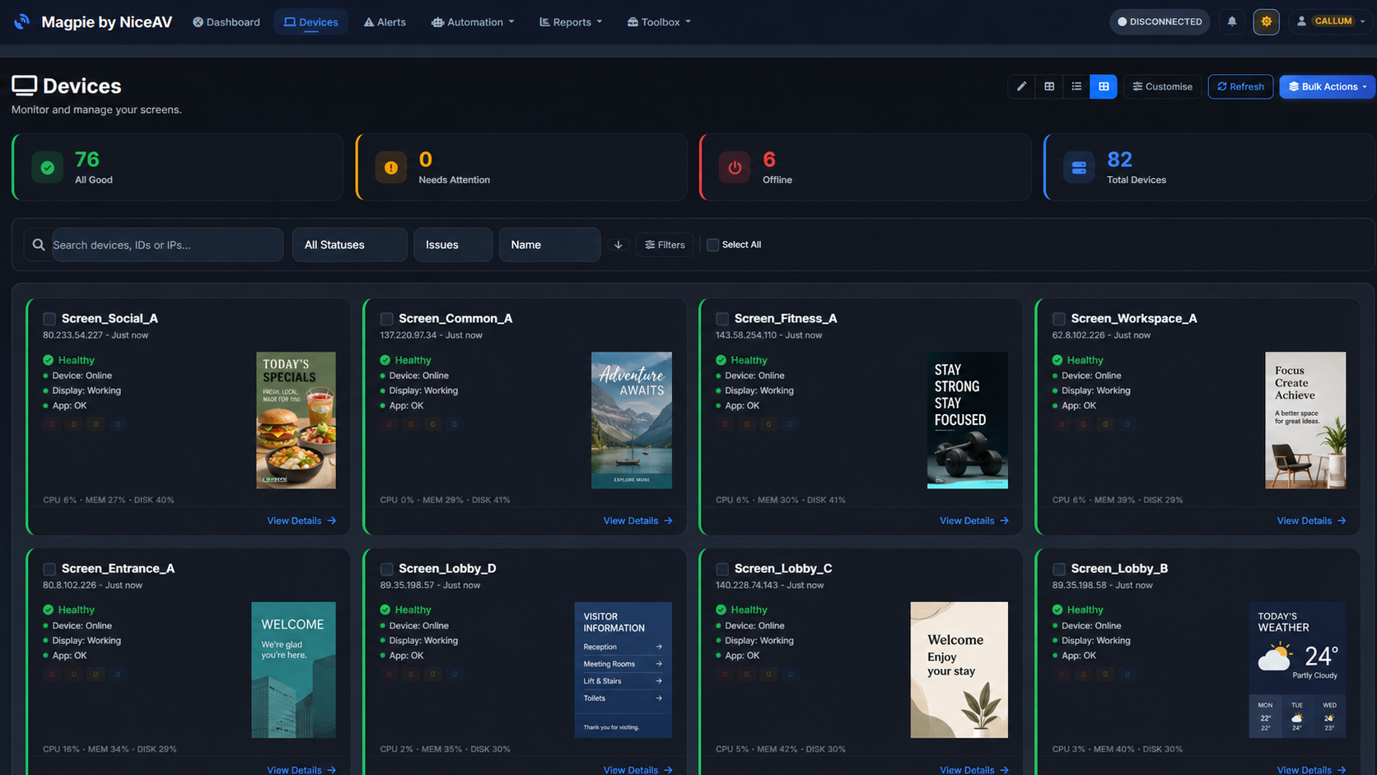Screen dimensions: 1377x775
Task: Click the 6 Offline stat card
Action: (865, 167)
